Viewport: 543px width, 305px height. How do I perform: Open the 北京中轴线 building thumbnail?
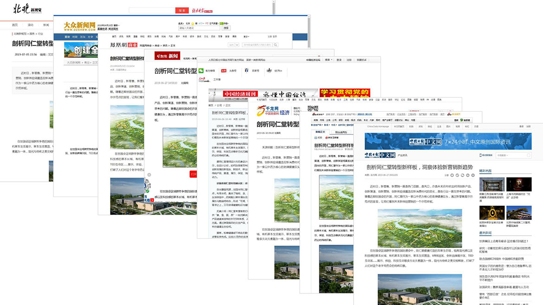519,213
